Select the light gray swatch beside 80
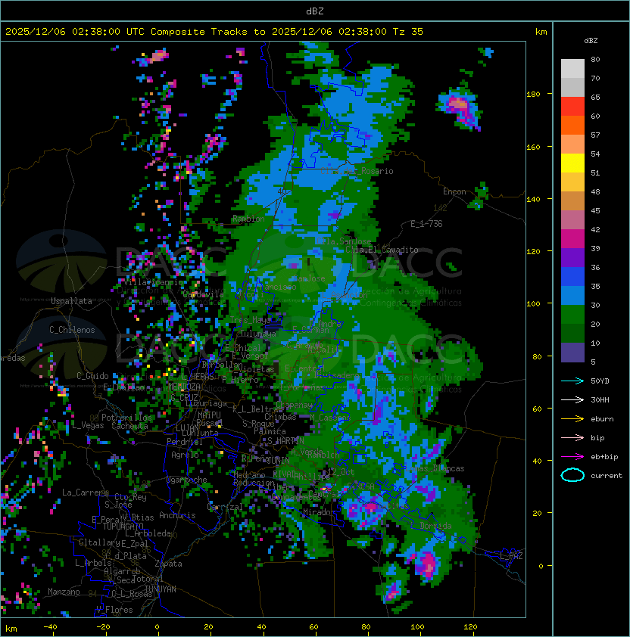The image size is (630, 637). point(572,69)
